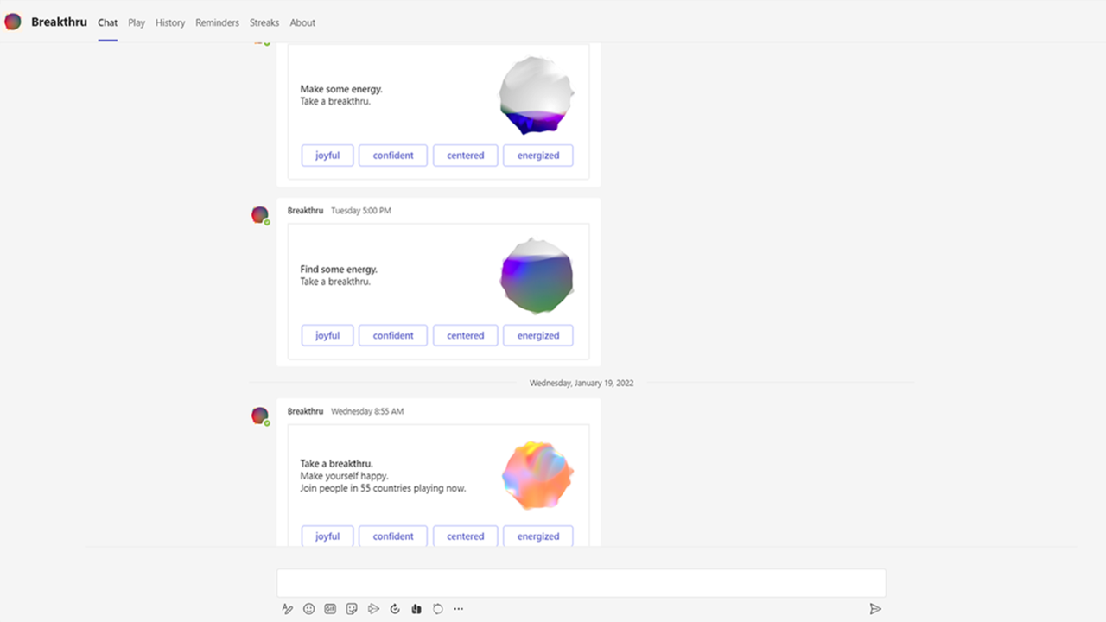Choose energized in Make some energy card
Image resolution: width=1106 pixels, height=622 pixels.
(x=538, y=155)
